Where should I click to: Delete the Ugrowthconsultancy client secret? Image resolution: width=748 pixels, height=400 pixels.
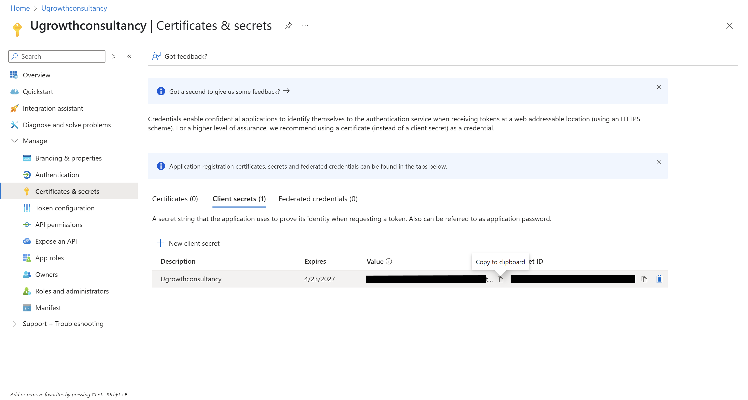click(659, 279)
